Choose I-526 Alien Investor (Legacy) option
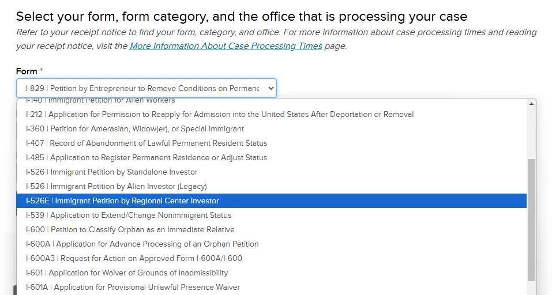The height and width of the screenshot is (295, 552). pos(117,186)
